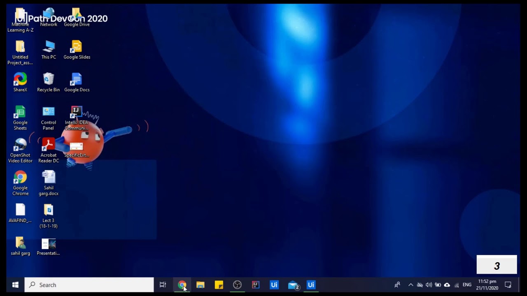The height and width of the screenshot is (296, 527).
Task: Select the Google Docs shortcut
Action: [77, 83]
